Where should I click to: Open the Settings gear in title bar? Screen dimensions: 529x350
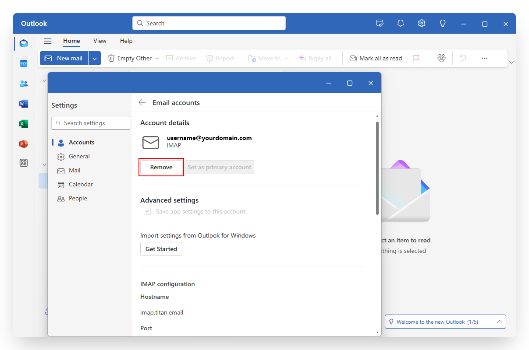(x=422, y=23)
